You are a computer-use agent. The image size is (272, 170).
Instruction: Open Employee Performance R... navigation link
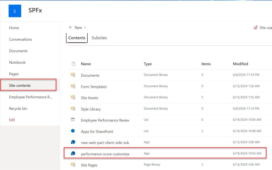click(31, 97)
